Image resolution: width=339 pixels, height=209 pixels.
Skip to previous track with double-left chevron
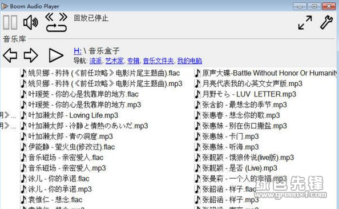coord(50,17)
